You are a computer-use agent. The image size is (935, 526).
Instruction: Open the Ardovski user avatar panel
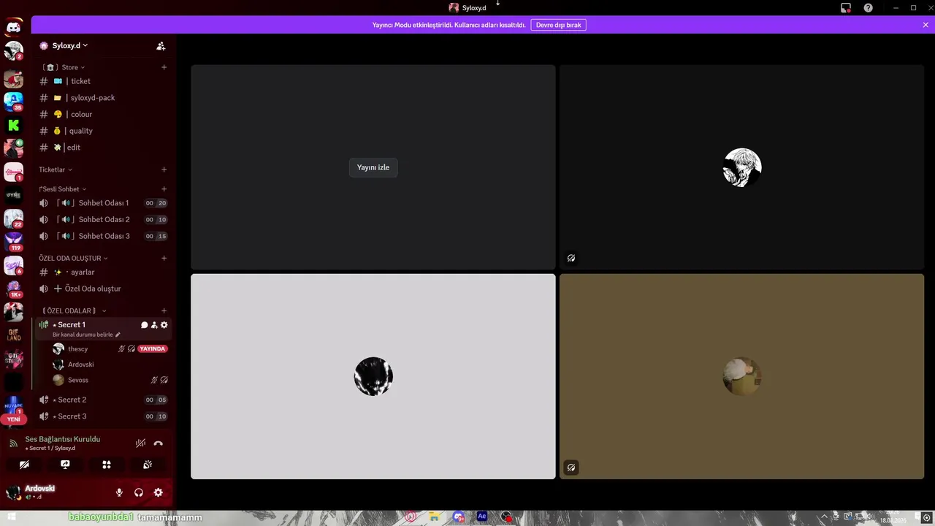pyautogui.click(x=14, y=493)
